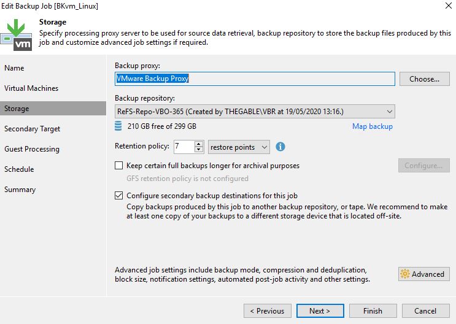456x324 pixels.
Task: Decrease retention policy value with down arrow
Action: pos(199,150)
